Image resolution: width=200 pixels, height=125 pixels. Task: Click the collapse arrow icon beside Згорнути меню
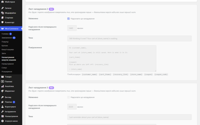[x=2, y=121]
